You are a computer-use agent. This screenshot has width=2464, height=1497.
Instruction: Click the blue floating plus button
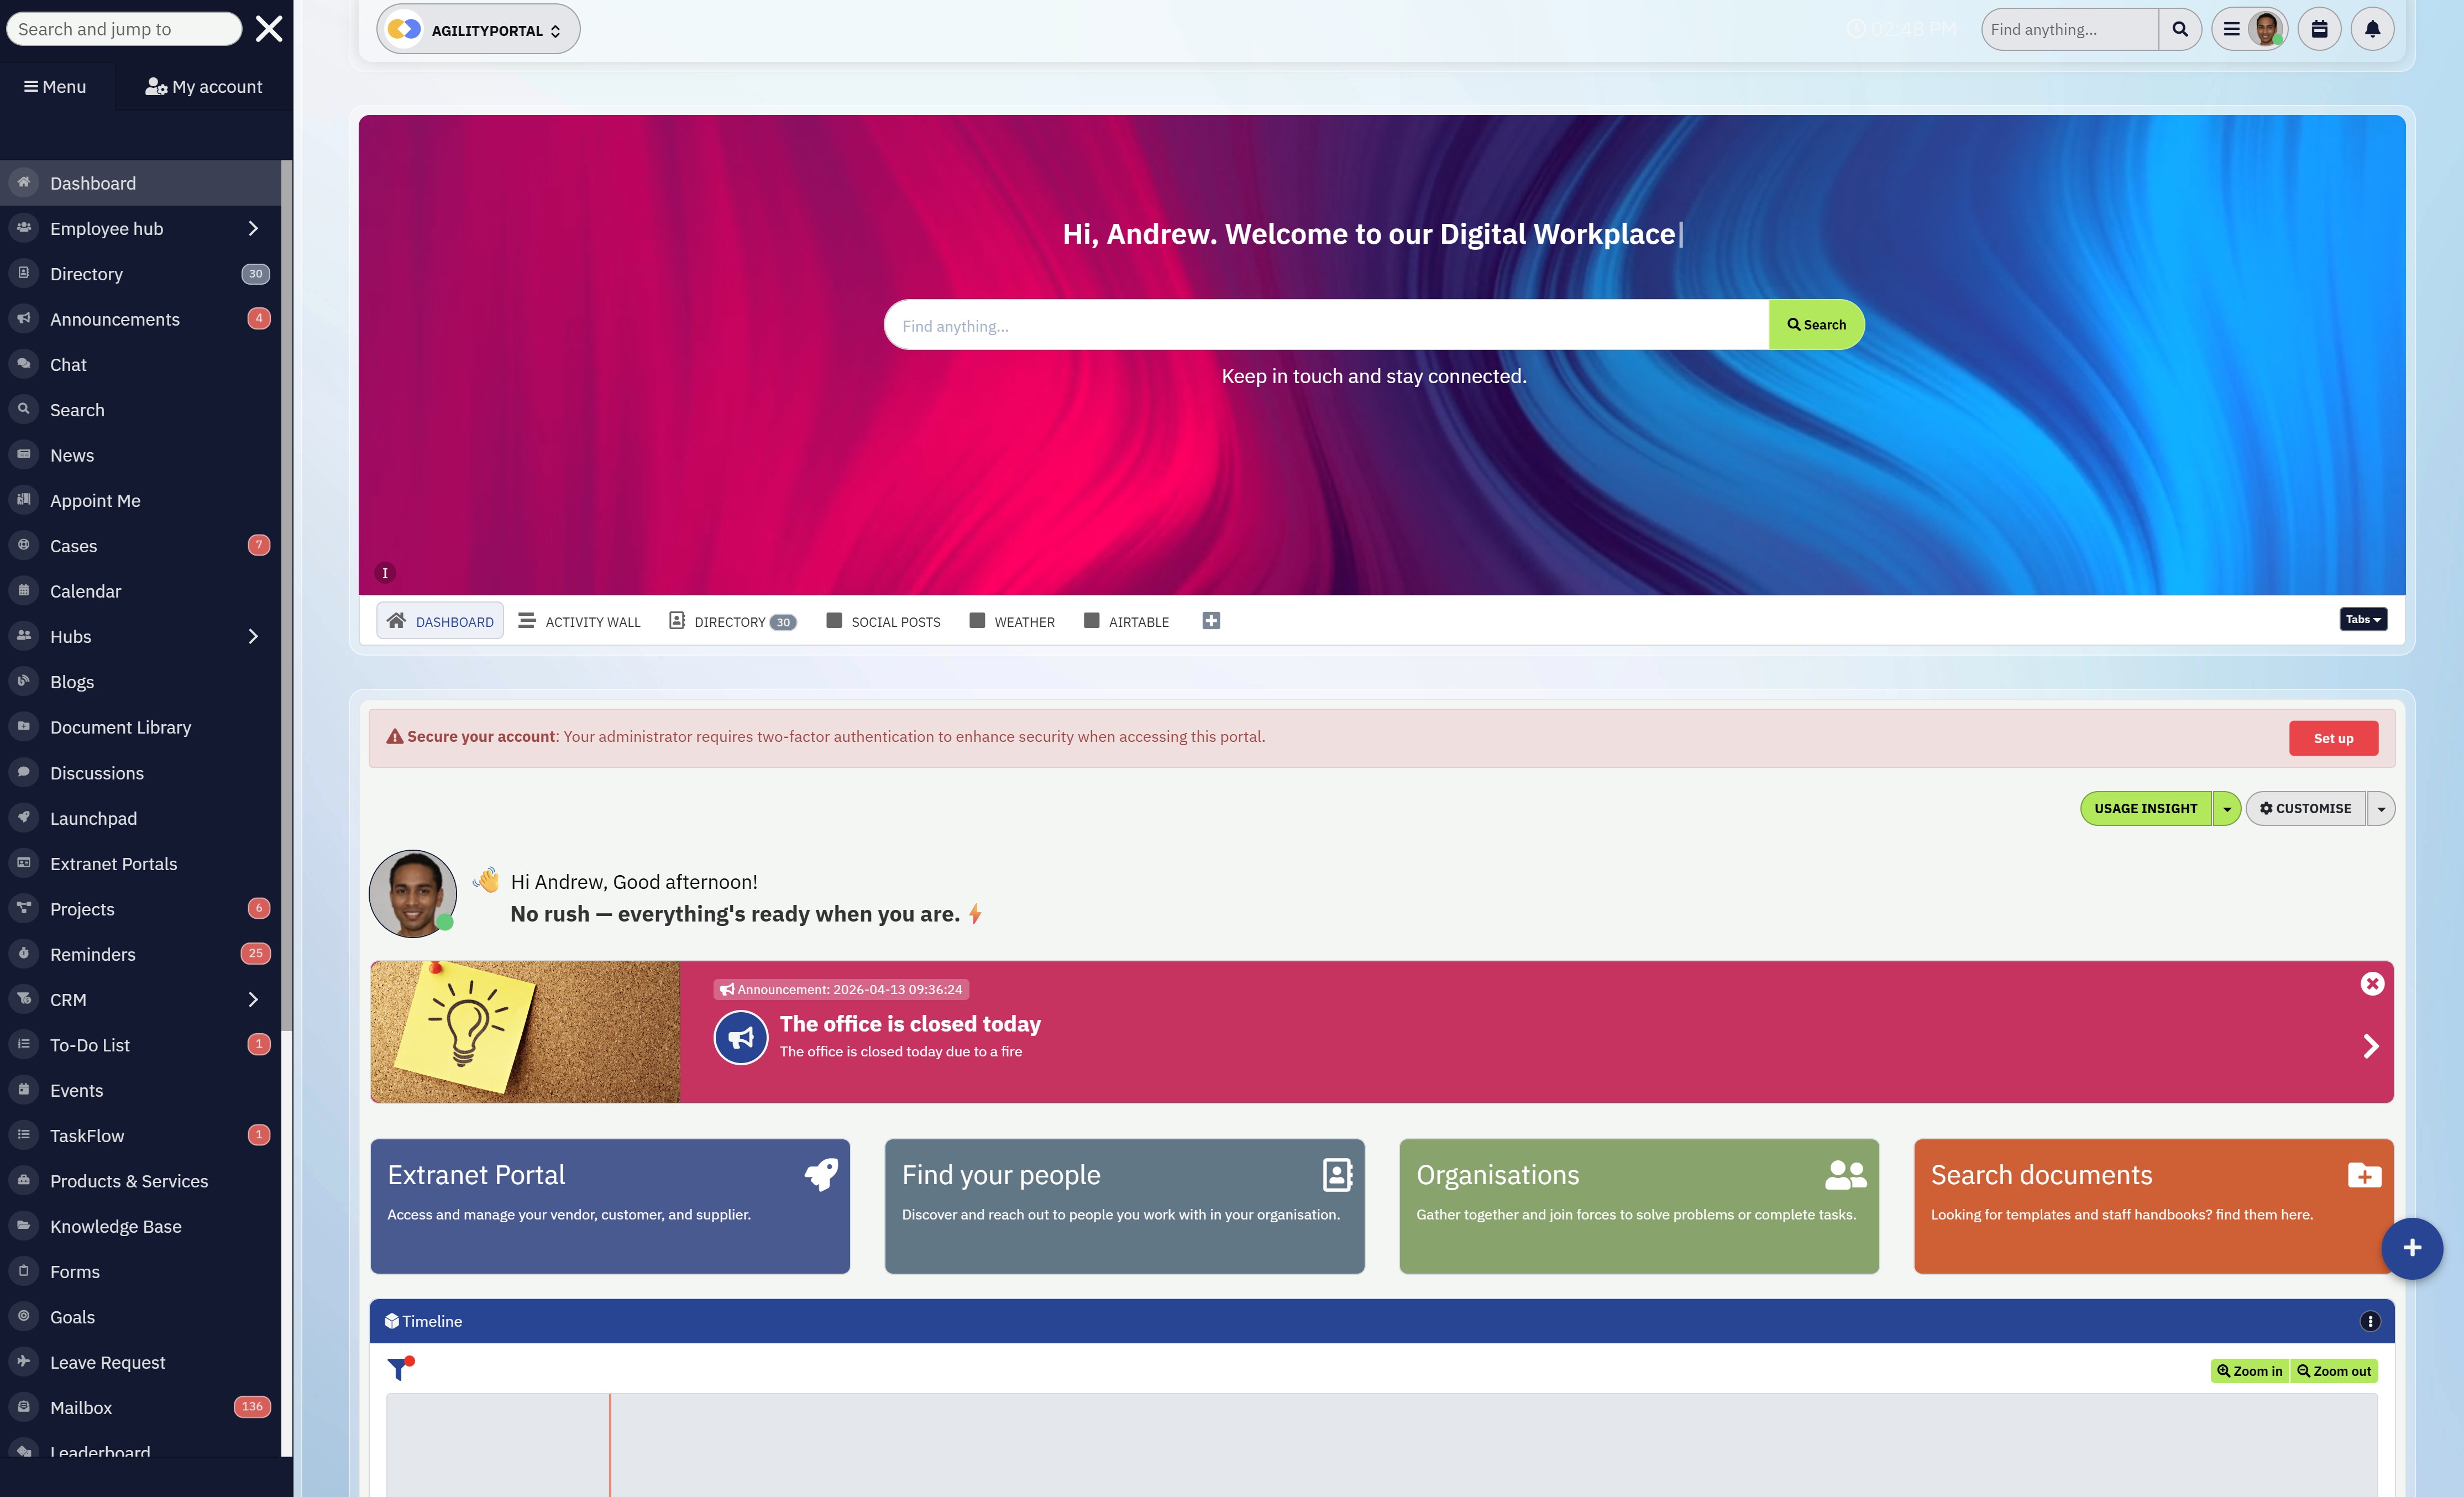pyautogui.click(x=2411, y=1247)
